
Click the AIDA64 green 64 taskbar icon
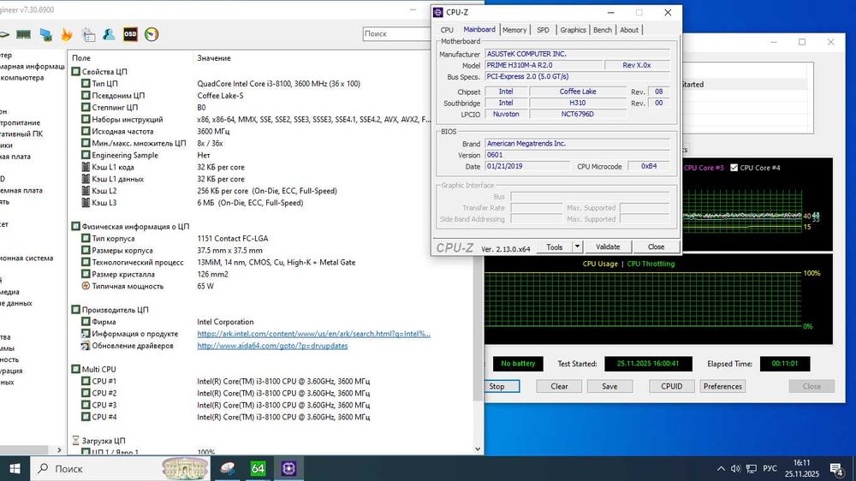(x=258, y=468)
